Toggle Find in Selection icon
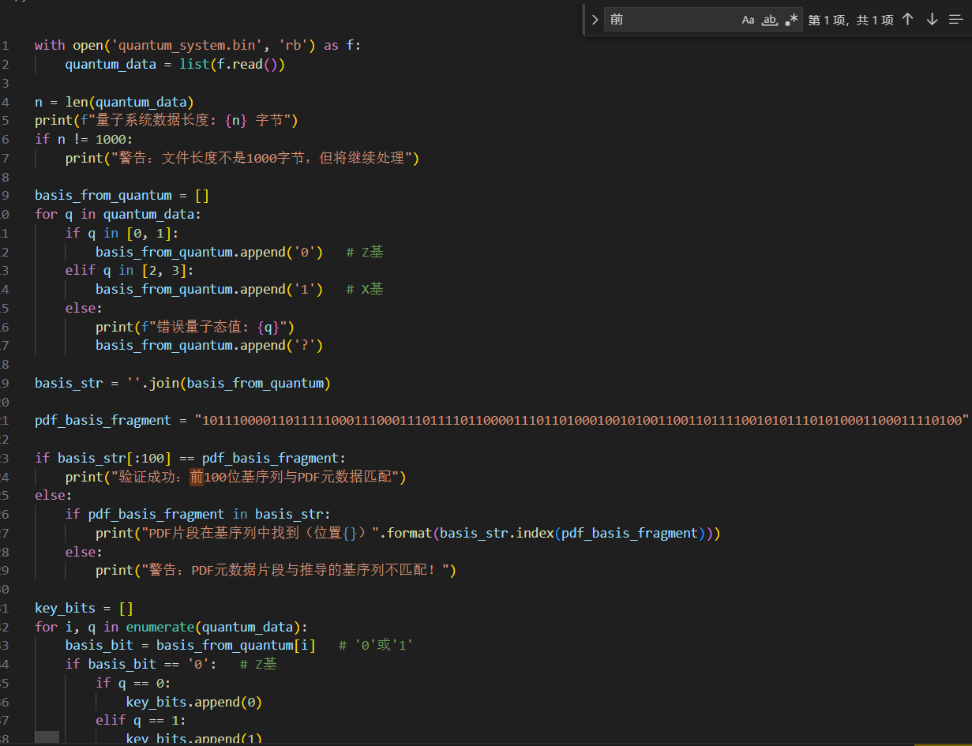The height and width of the screenshot is (746, 972). 956,20
